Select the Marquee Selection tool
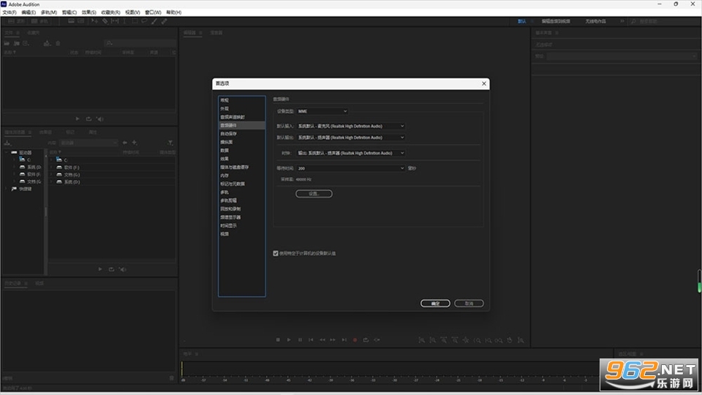Image resolution: width=702 pixels, height=395 pixels. click(x=135, y=21)
